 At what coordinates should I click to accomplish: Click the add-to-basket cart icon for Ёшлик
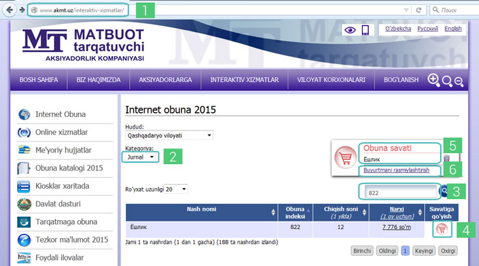[x=442, y=229]
